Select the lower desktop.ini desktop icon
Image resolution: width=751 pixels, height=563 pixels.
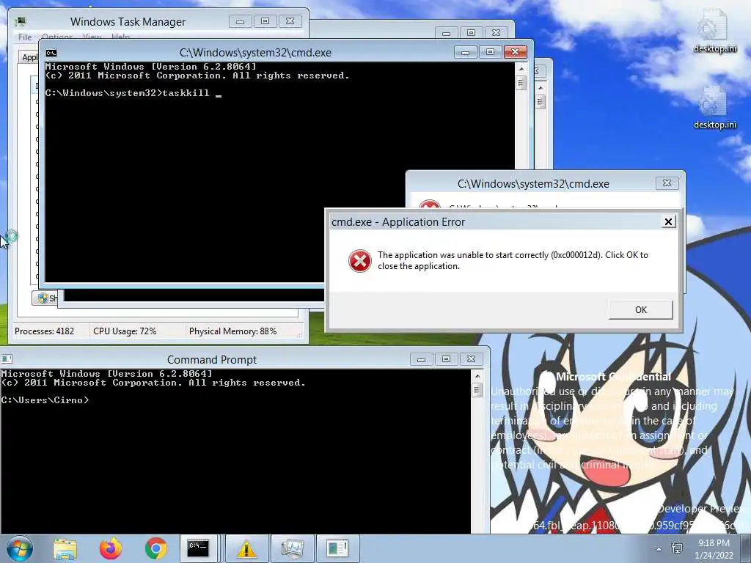pos(714,108)
